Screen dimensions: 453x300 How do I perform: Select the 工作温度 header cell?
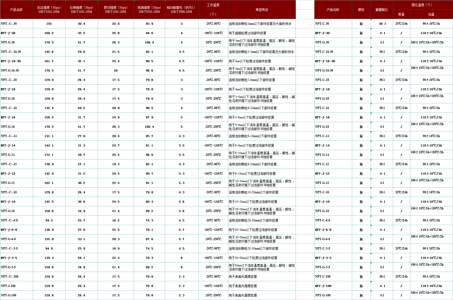(x=213, y=10)
